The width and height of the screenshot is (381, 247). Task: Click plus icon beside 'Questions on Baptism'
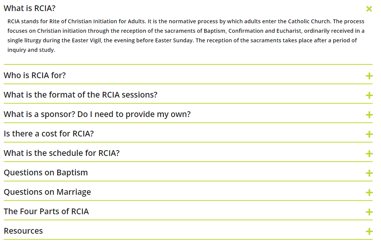pyautogui.click(x=369, y=173)
